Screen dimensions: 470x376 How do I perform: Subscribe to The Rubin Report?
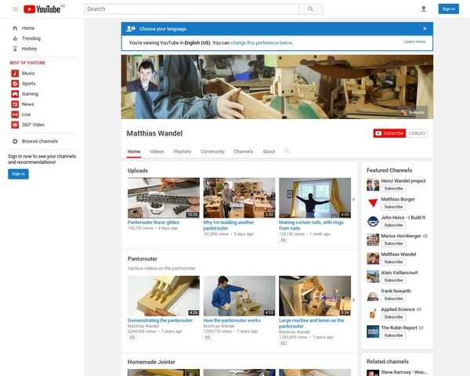tap(393, 335)
